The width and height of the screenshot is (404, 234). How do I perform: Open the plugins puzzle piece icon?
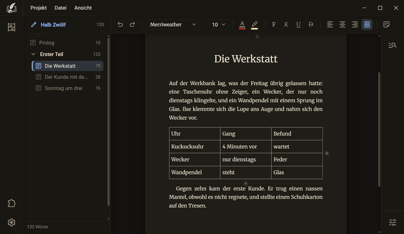pos(11,203)
